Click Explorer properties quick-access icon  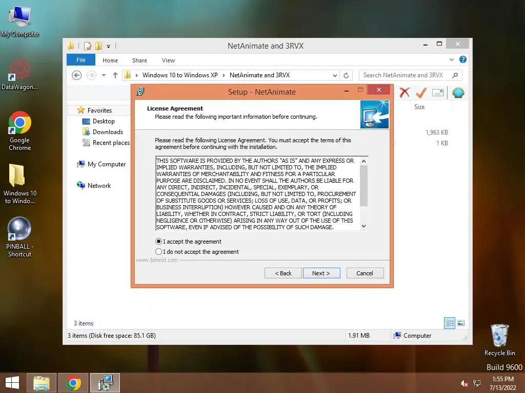tap(88, 46)
